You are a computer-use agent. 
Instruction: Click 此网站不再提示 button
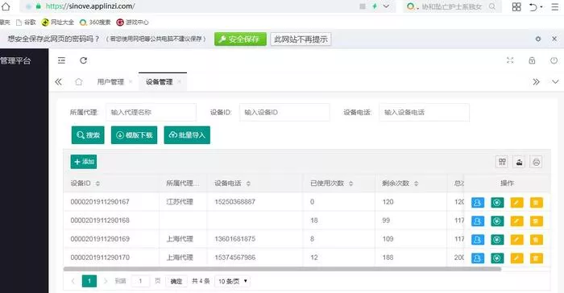301,39
